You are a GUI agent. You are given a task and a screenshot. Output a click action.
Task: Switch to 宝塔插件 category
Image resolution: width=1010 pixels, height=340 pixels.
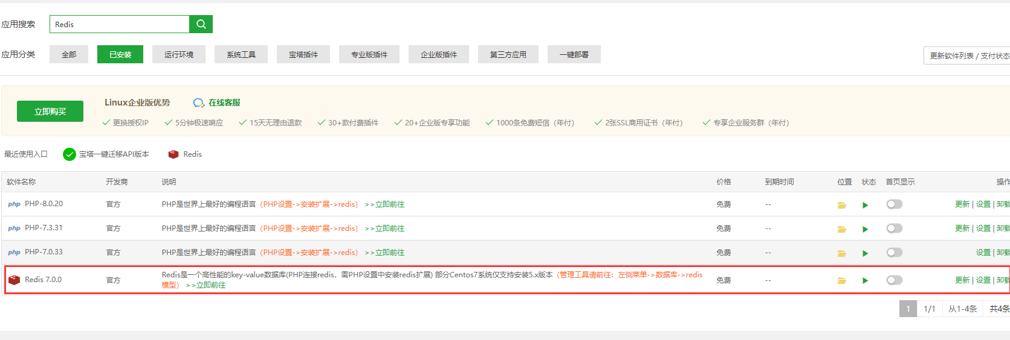pyautogui.click(x=303, y=54)
